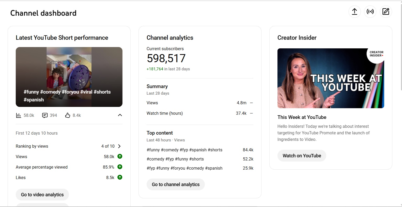Open the This Week at YouTube thumbnail
Viewport: 402px width, 207px height.
tap(331, 78)
